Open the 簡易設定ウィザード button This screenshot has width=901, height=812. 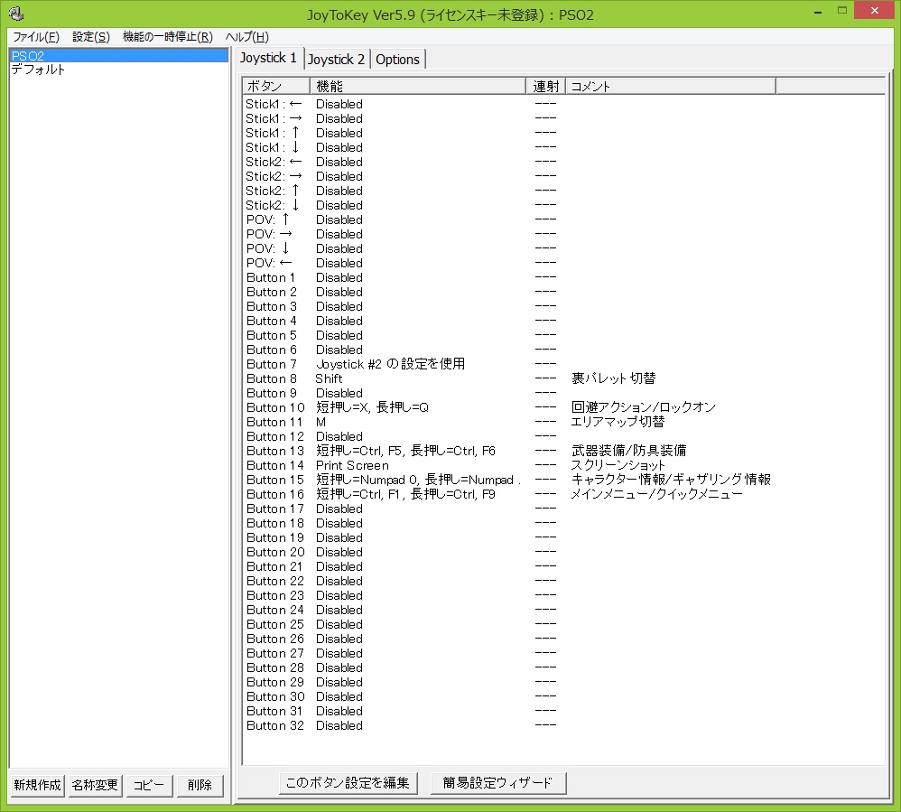click(497, 783)
